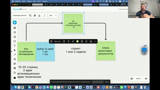
Task: Open text alignment options
Action: click(68, 41)
